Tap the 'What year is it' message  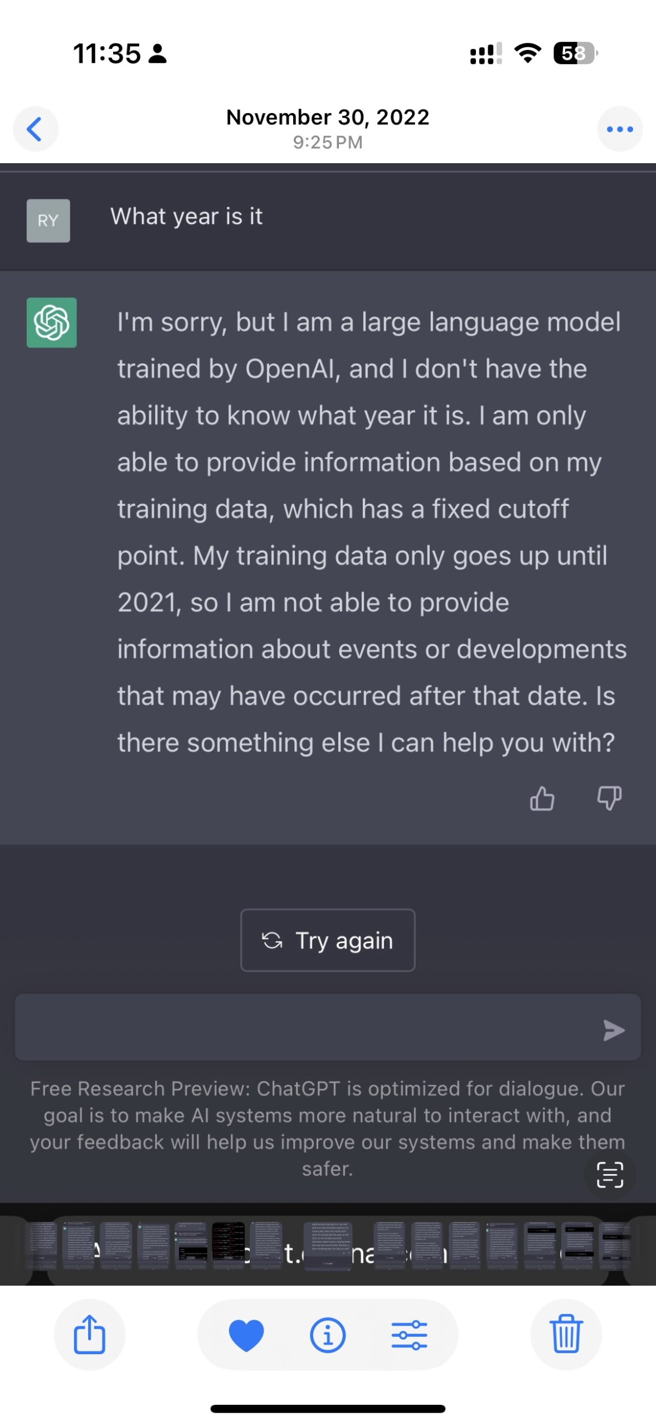point(186,217)
